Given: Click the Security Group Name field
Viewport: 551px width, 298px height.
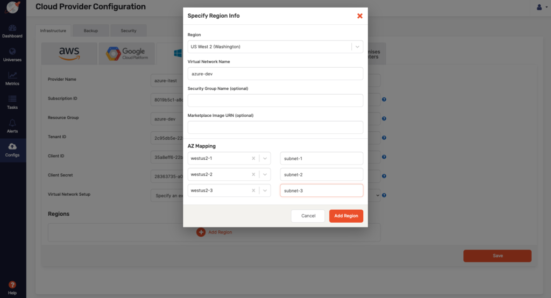Looking at the screenshot, I should coord(275,101).
